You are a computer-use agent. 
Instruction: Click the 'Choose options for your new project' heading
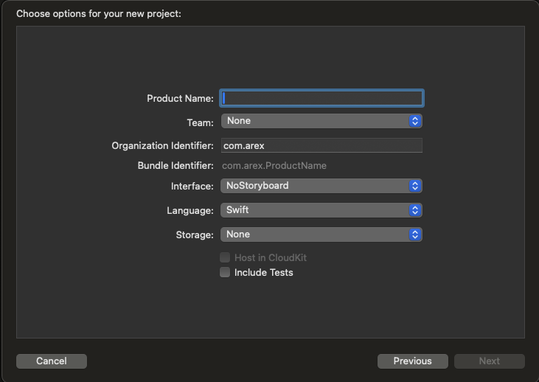tap(99, 14)
